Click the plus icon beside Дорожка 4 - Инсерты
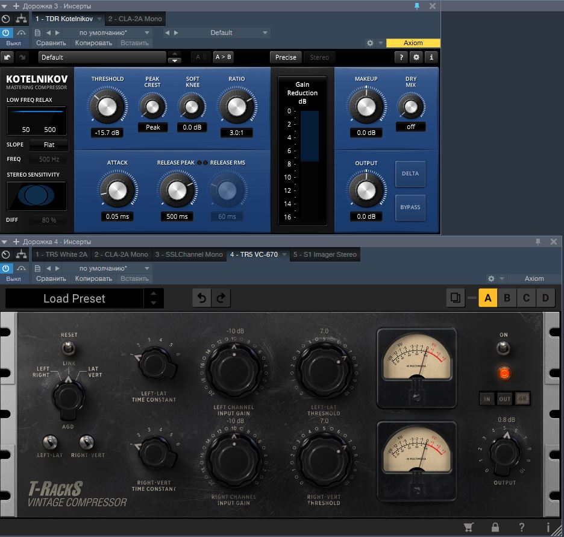The width and height of the screenshot is (564, 537). click(16, 242)
